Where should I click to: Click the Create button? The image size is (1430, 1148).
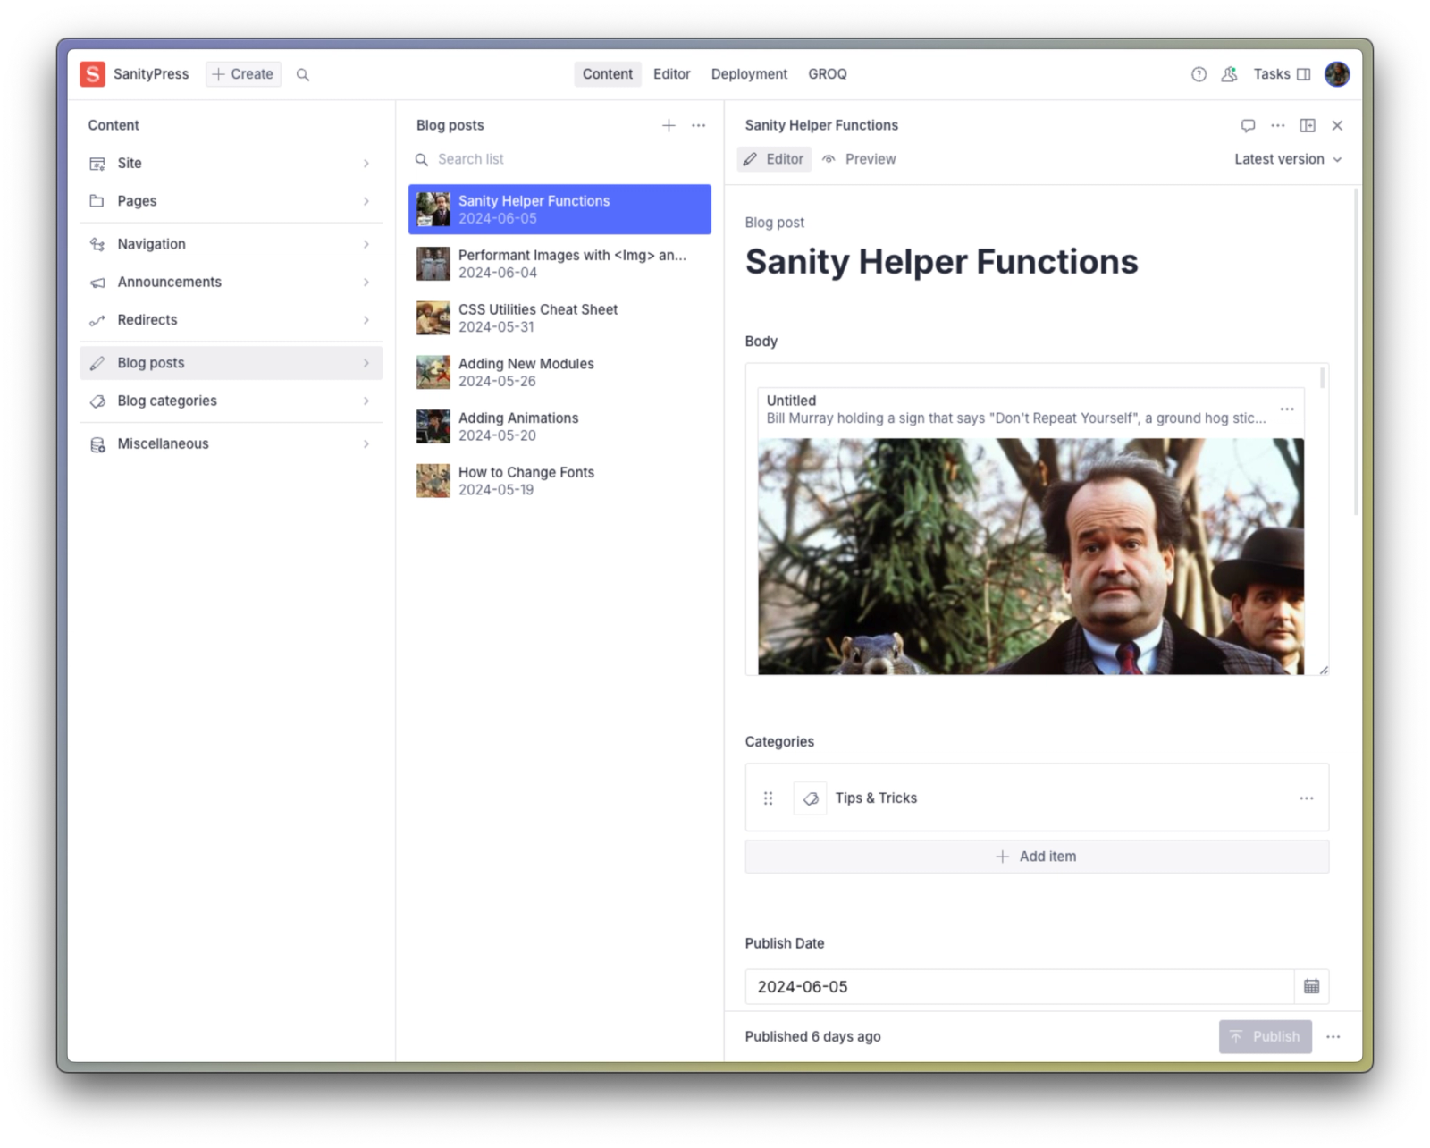pos(243,74)
